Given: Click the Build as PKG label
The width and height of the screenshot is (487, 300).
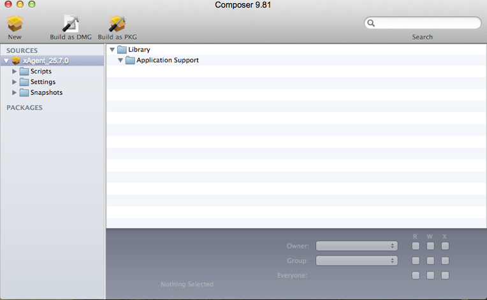Looking at the screenshot, I should click(x=117, y=37).
